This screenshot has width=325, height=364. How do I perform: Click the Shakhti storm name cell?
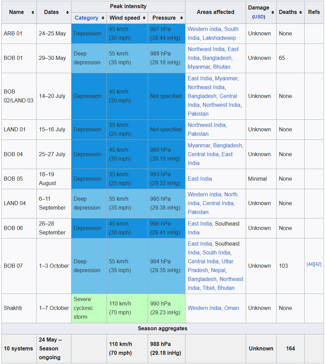point(13,308)
